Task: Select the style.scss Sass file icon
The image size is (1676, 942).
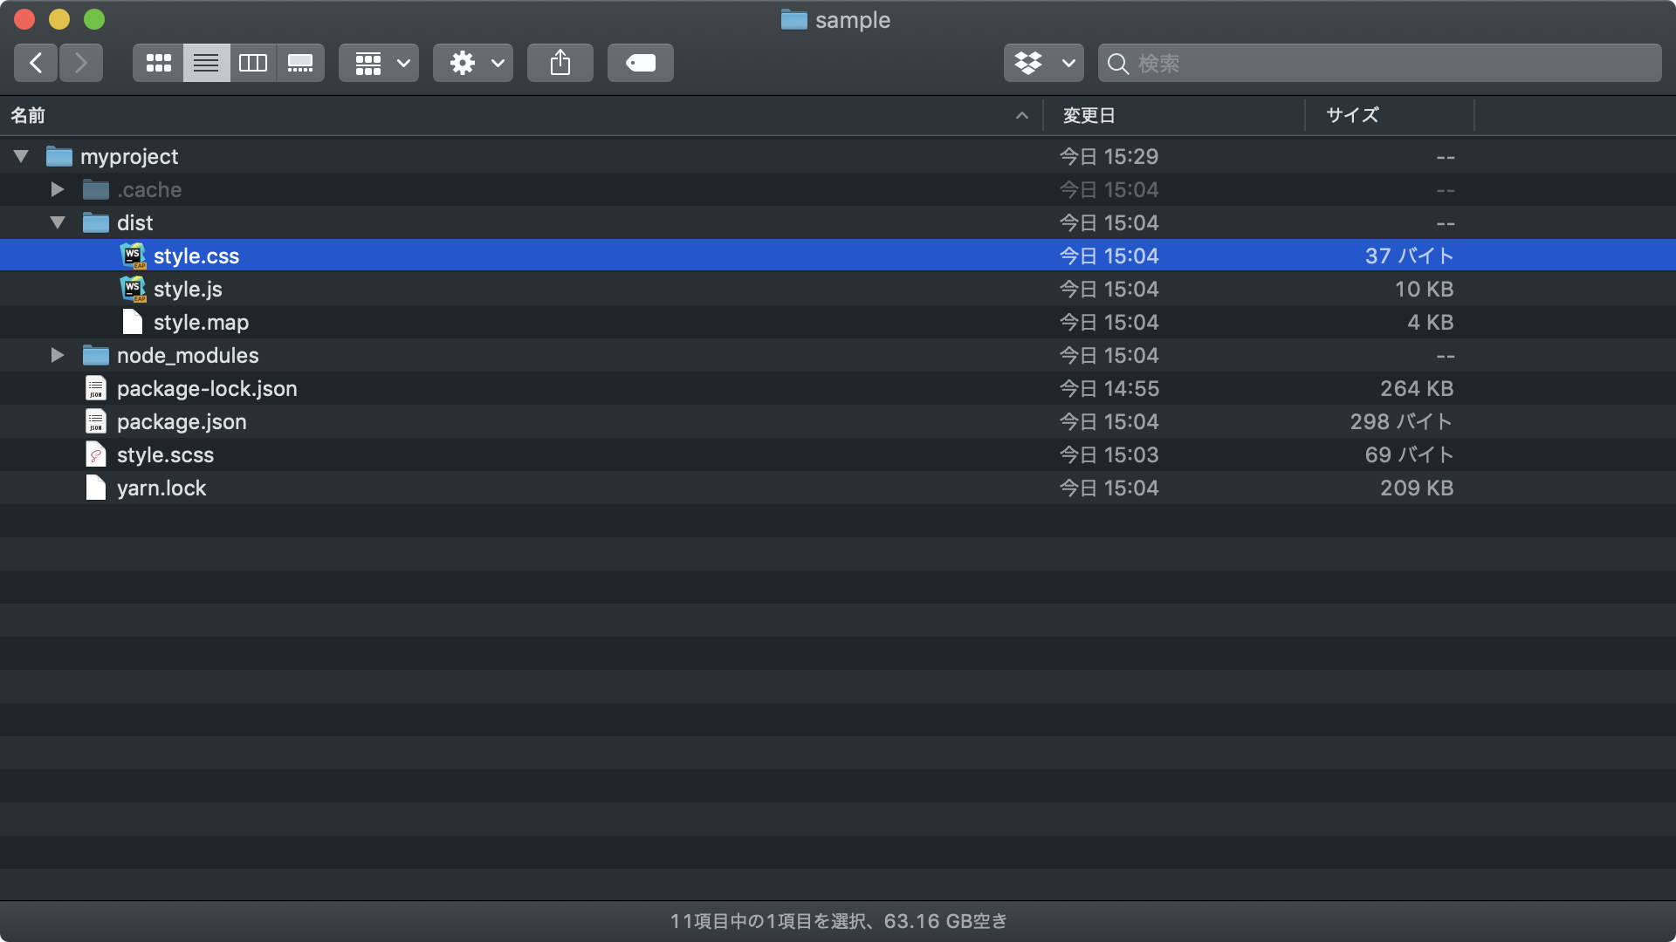Action: point(96,454)
